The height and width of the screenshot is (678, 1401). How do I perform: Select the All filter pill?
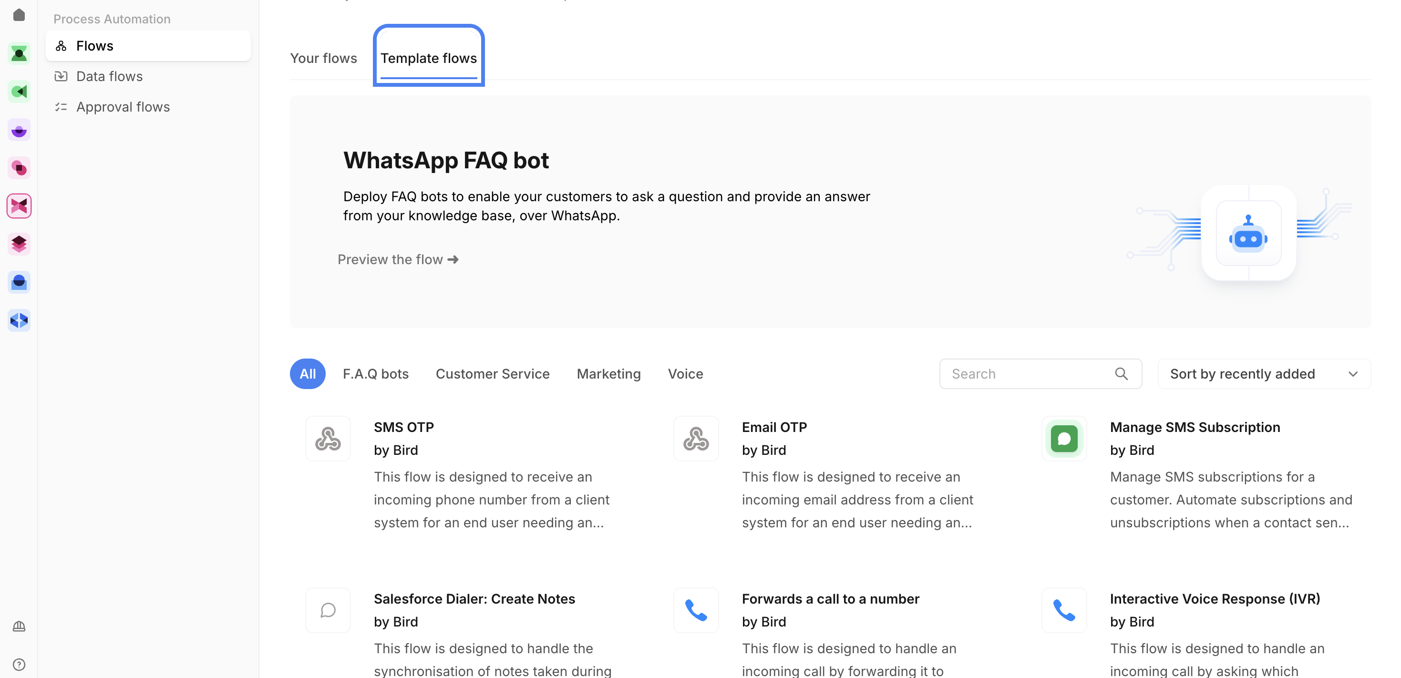307,373
